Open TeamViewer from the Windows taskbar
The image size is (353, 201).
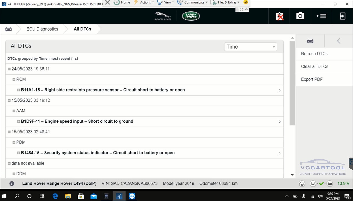[132, 196]
